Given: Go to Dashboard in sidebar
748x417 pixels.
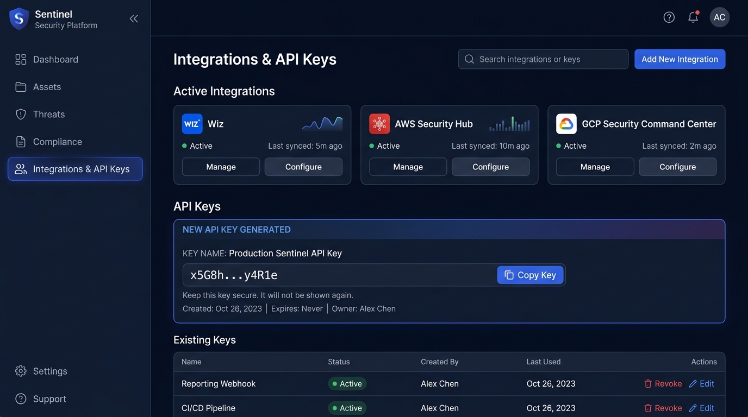Looking at the screenshot, I should pos(75,59).
